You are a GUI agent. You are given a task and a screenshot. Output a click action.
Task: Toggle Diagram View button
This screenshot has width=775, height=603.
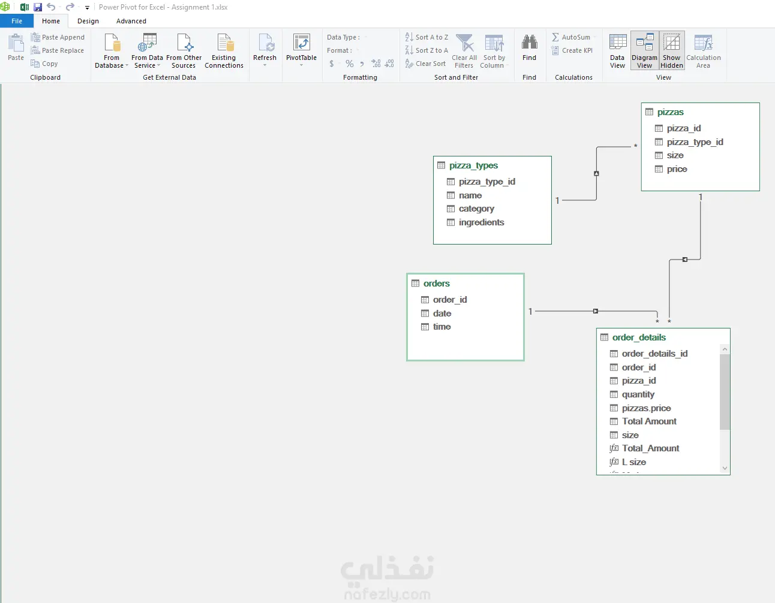coord(644,51)
